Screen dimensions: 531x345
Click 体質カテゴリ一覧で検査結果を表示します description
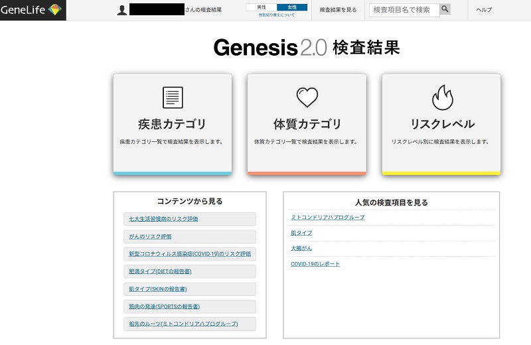(x=306, y=142)
